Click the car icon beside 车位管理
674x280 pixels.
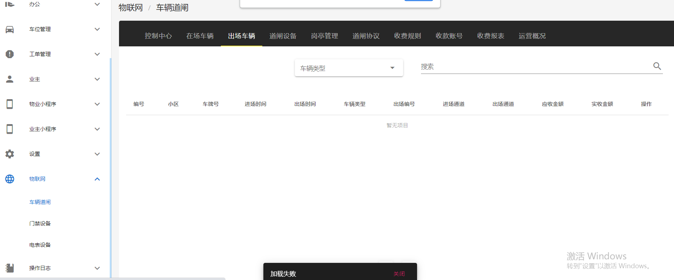(10, 29)
